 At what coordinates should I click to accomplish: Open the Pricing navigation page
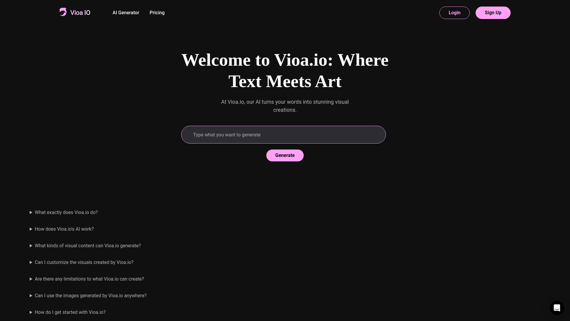[x=156, y=12]
